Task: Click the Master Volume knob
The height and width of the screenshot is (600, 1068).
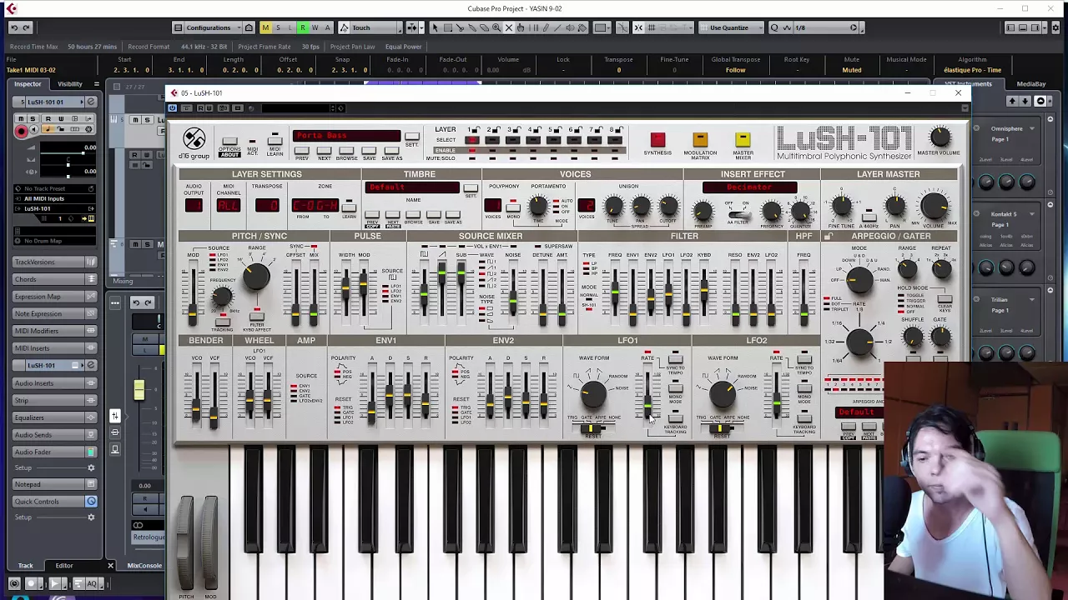Action: tap(940, 137)
